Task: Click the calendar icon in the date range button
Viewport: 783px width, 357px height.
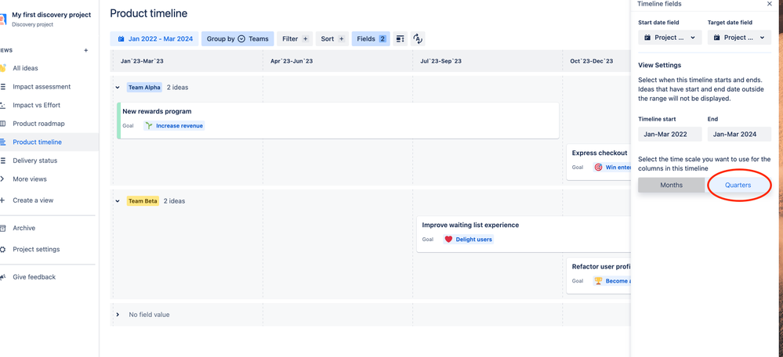Action: click(x=121, y=39)
